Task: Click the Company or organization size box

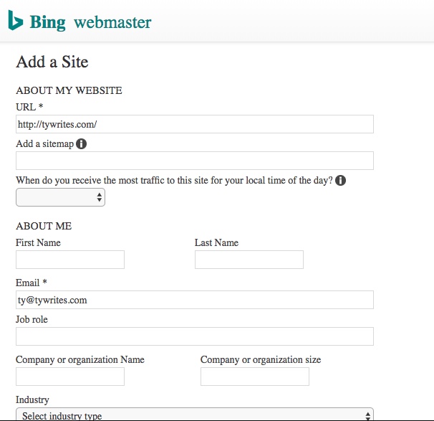Action: (255, 377)
